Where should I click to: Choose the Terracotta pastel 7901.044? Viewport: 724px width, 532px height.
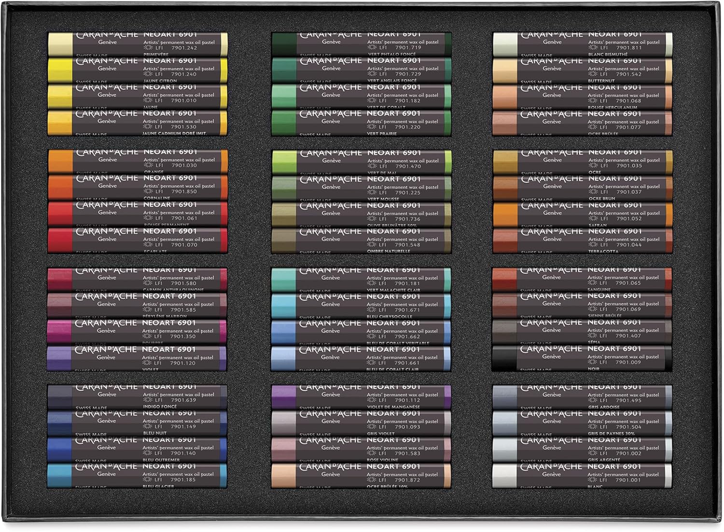[x=583, y=241]
